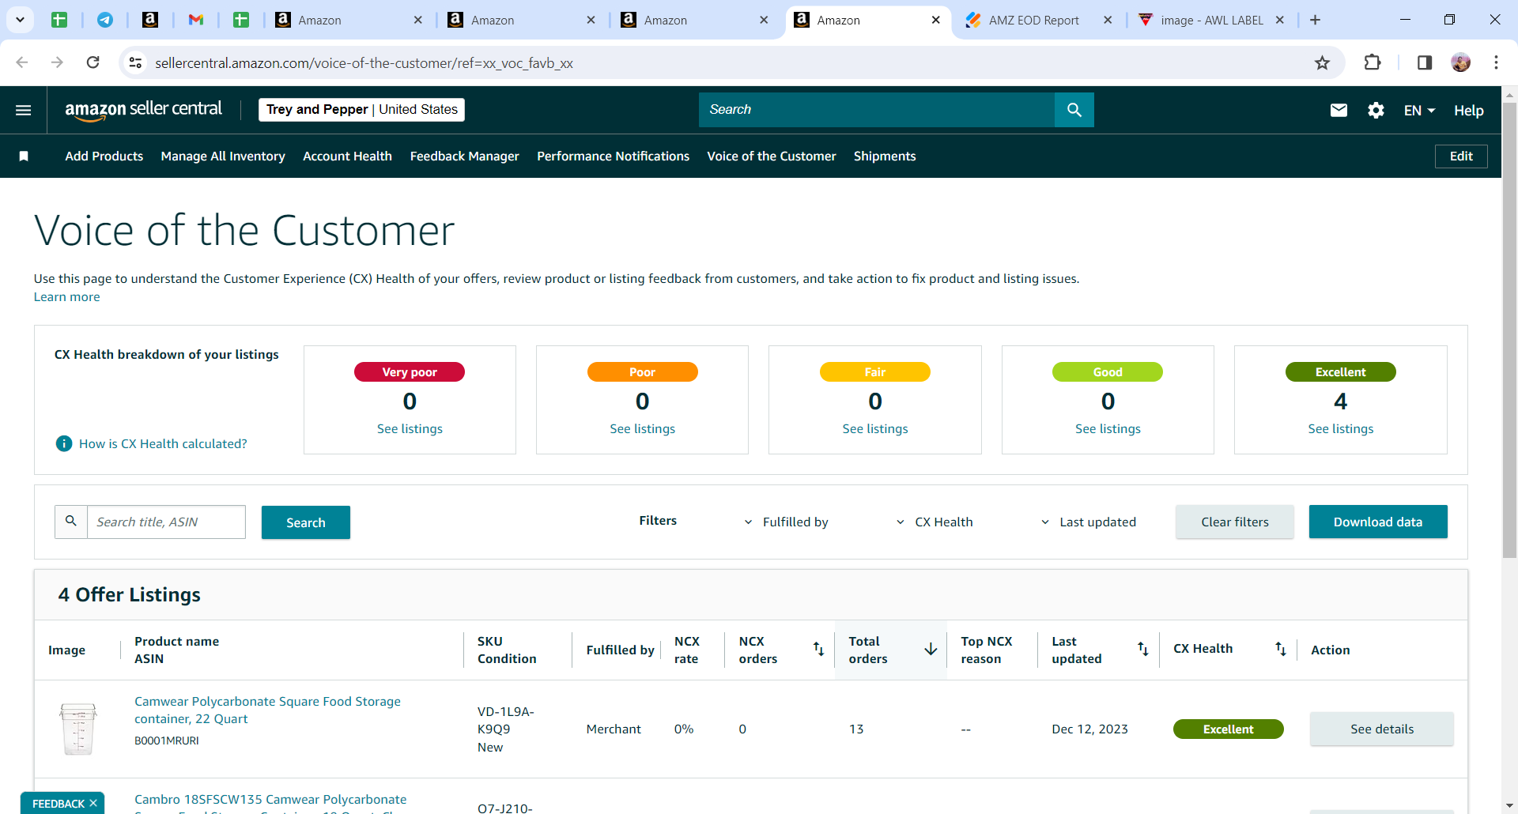The image size is (1518, 814).
Task: Open the messages envelope icon
Action: click(x=1339, y=110)
